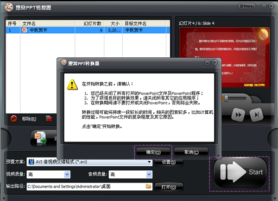Click the 大小 column header
The image size is (278, 201).
[113, 24]
